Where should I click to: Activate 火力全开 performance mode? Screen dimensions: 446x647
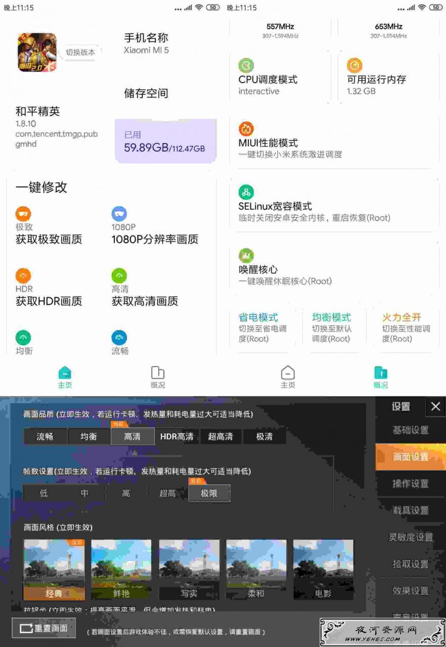[x=406, y=328]
